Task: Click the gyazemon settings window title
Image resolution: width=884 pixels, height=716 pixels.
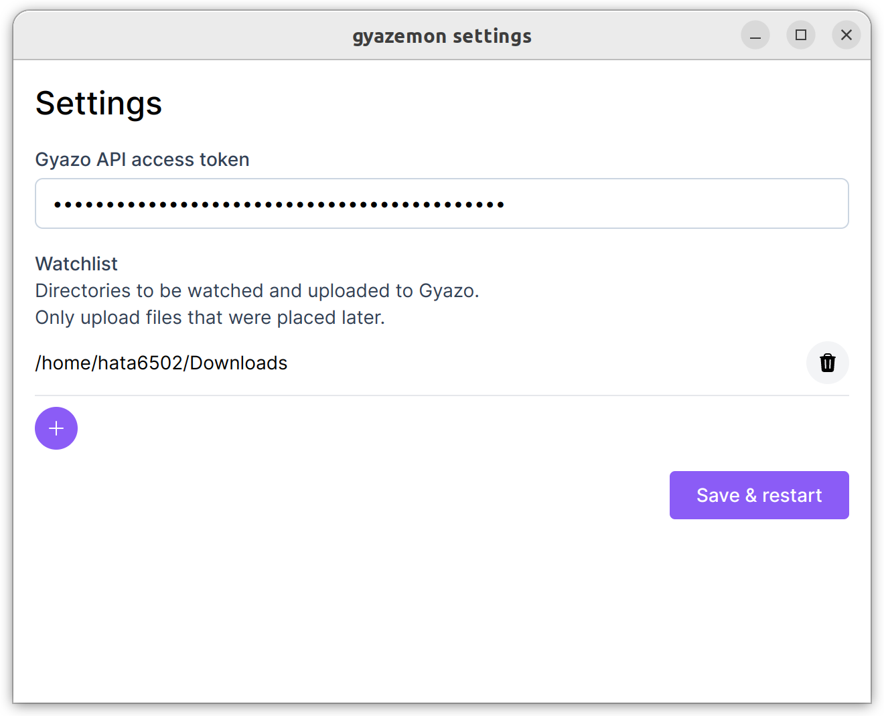Action: pyautogui.click(x=442, y=36)
